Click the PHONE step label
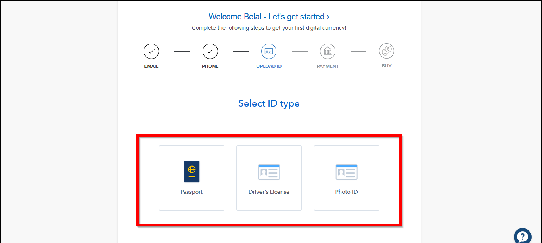Screen dimensions: 542x243 pos(210,66)
